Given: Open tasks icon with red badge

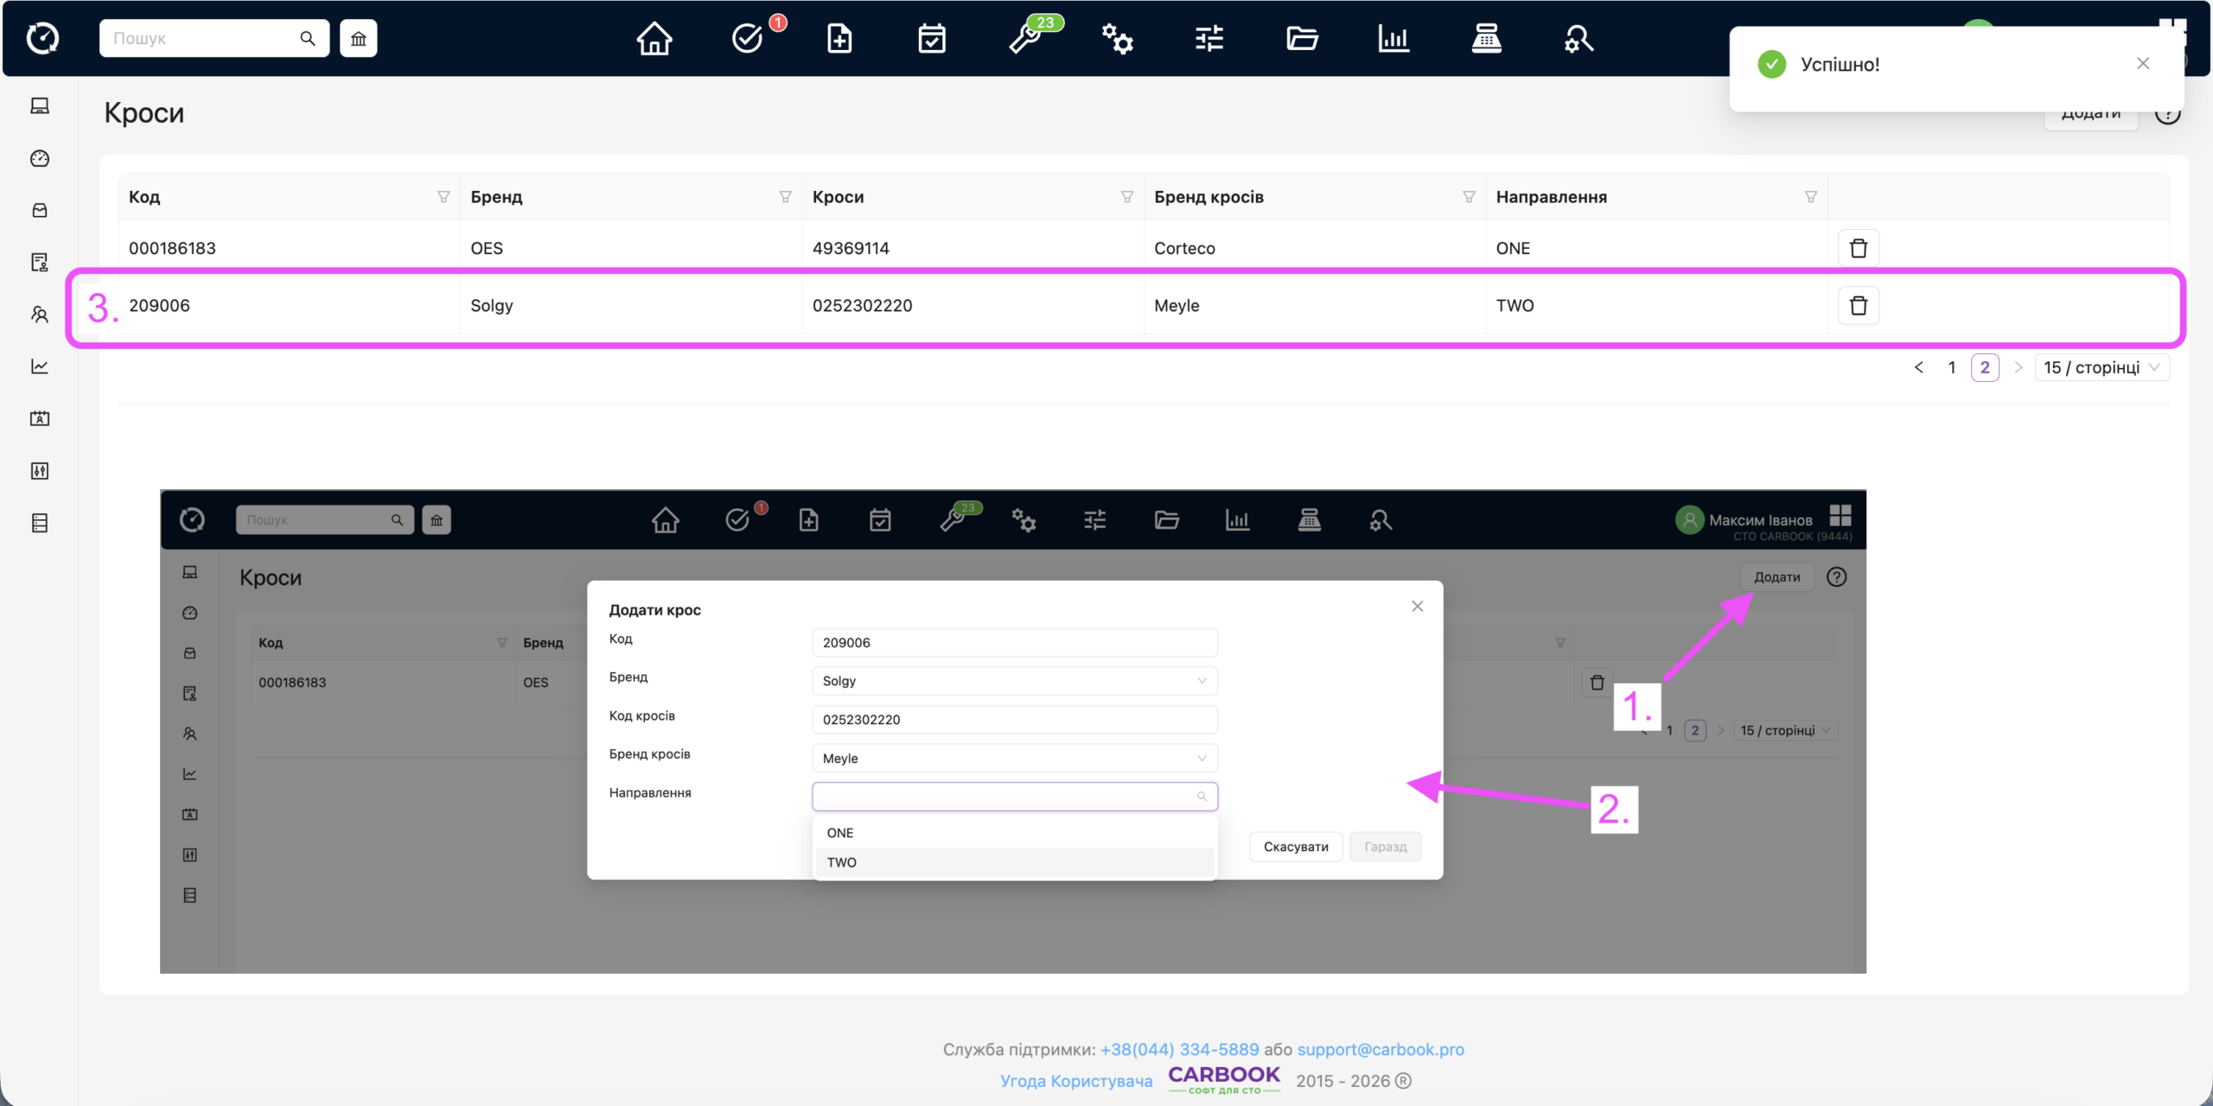Looking at the screenshot, I should (748, 39).
